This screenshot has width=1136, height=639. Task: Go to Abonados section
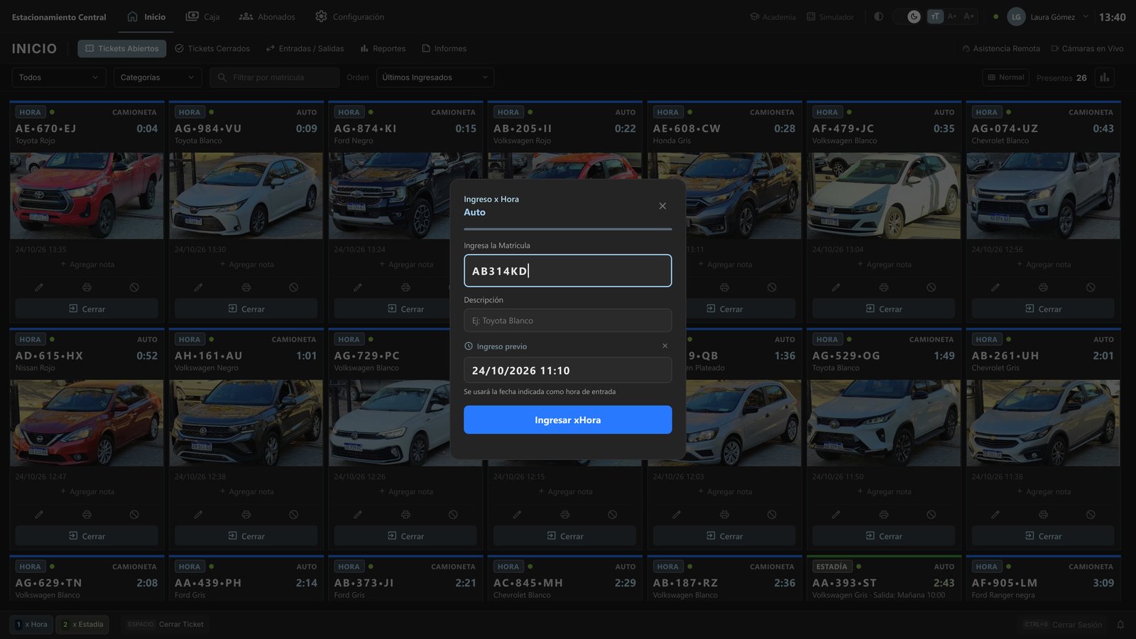point(267,16)
